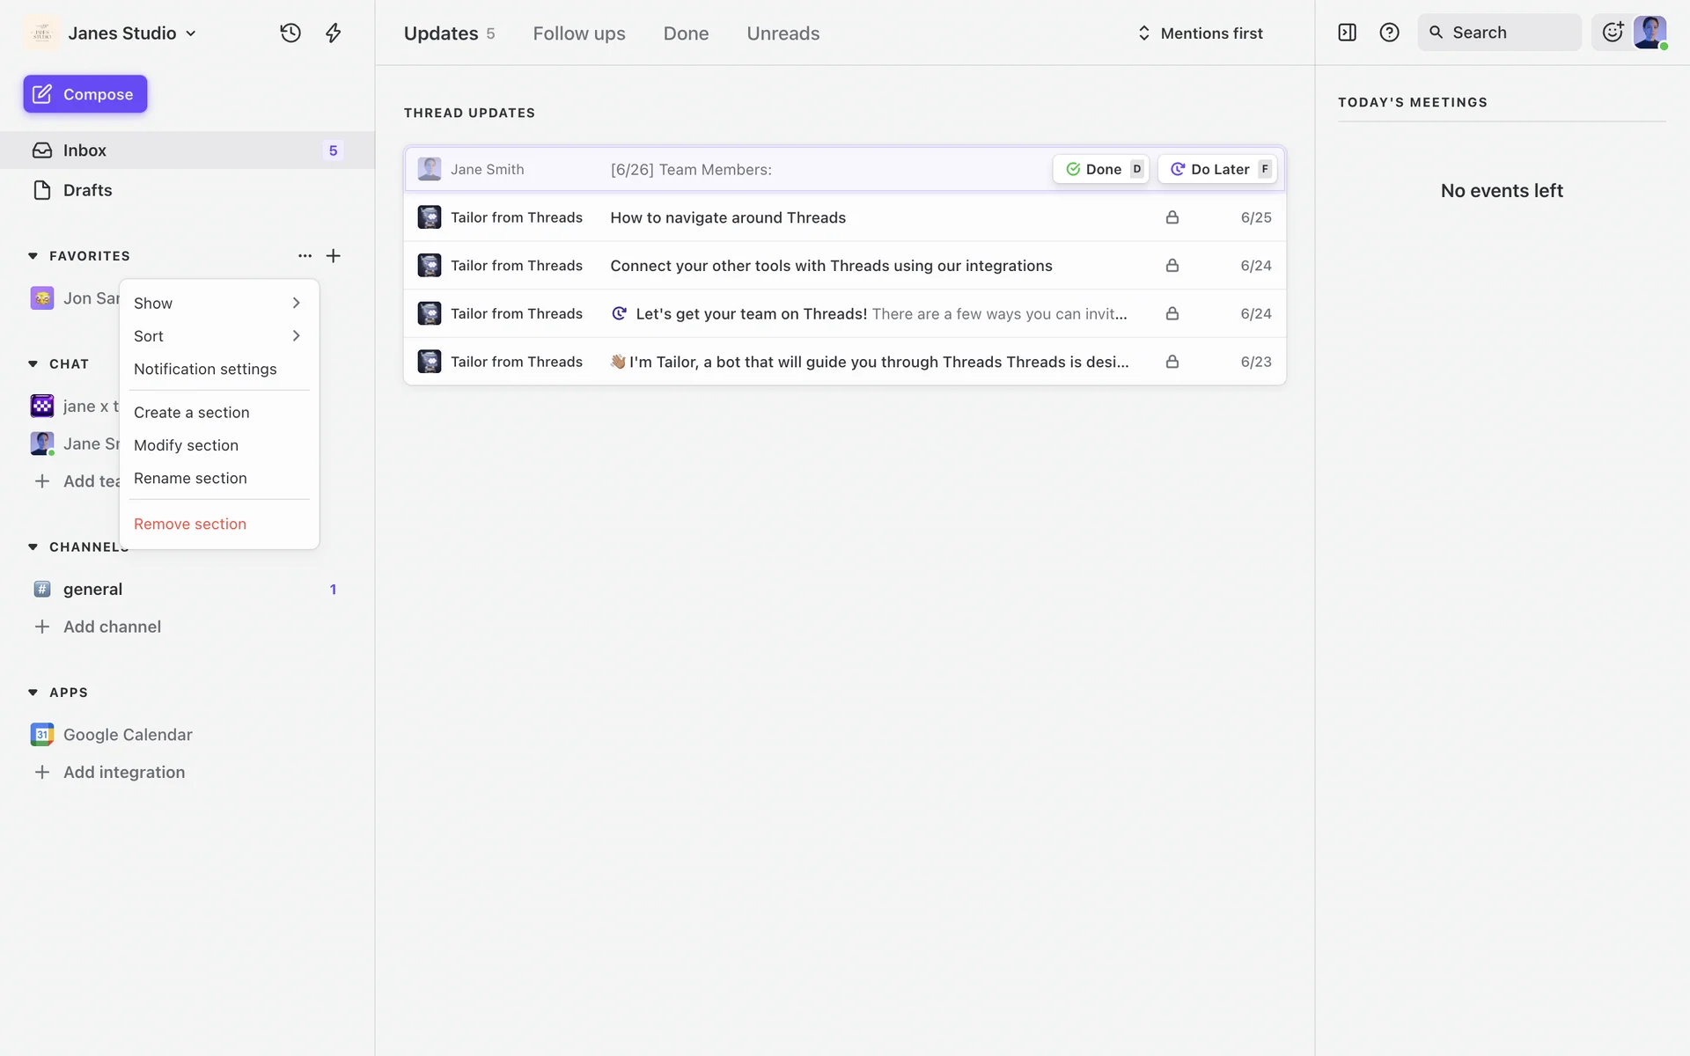Expand the Show submenu

tap(217, 303)
